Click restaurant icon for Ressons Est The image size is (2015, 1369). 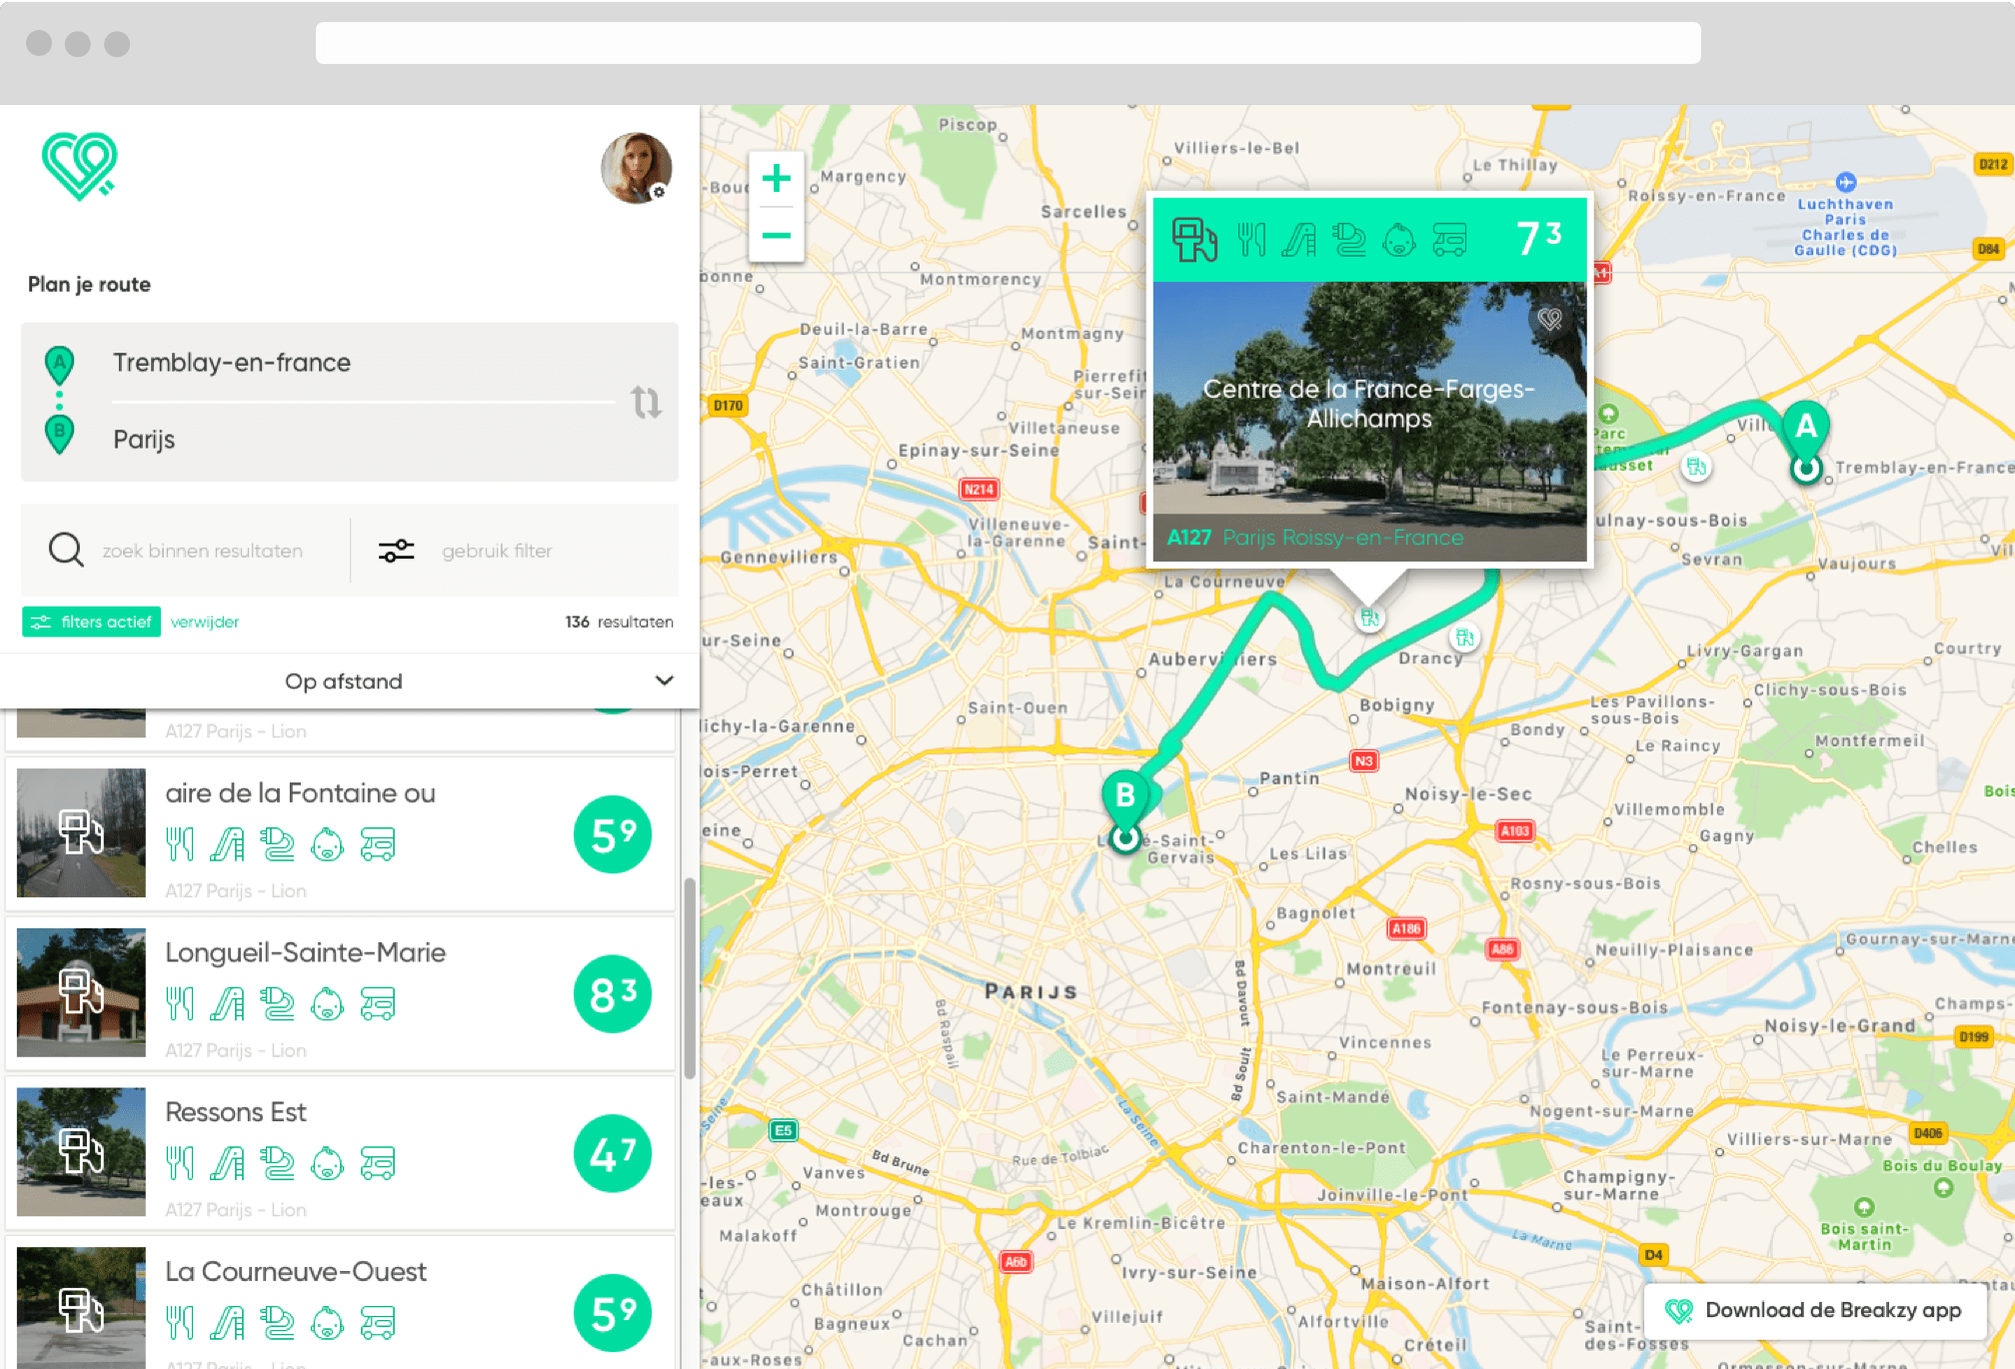tap(180, 1163)
